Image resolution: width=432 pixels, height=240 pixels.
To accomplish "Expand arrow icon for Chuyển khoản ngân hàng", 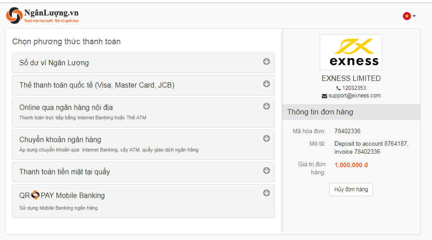I will point(267,138).
